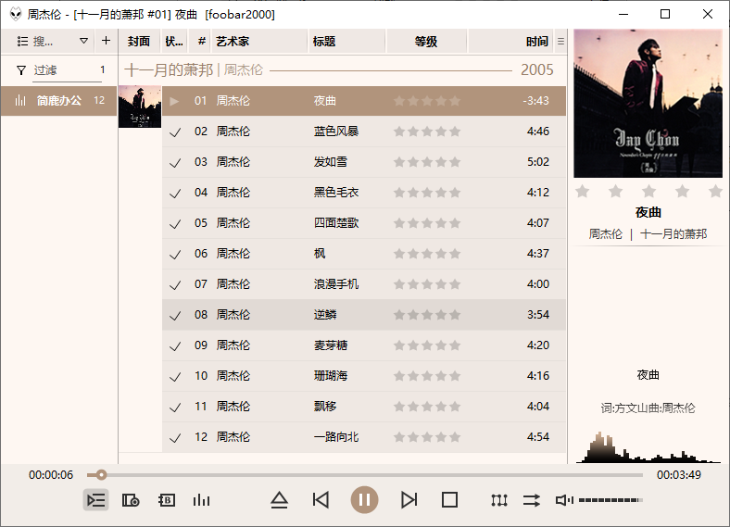This screenshot has height=527, width=730.
Task: Open the equalizer sliders icon
Action: click(x=498, y=500)
